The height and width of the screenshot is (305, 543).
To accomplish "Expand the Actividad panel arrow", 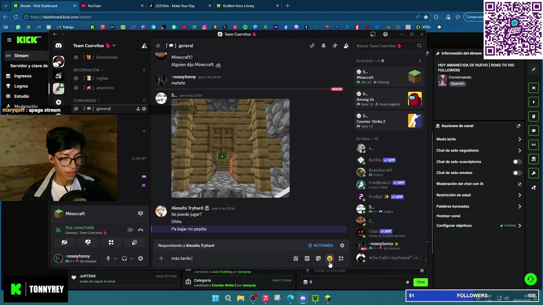I will [420, 61].
